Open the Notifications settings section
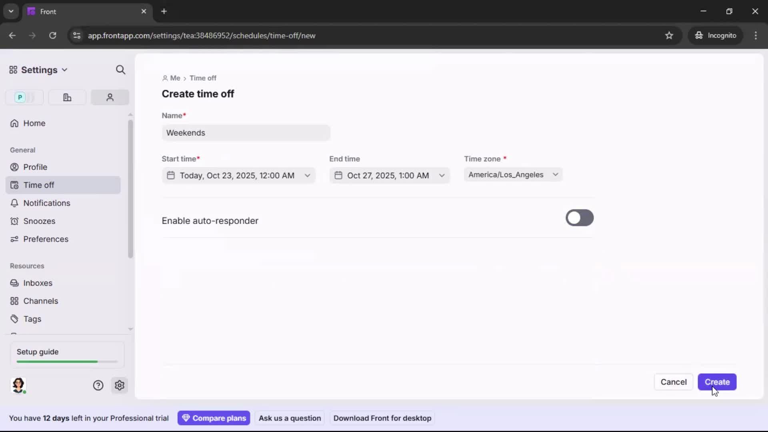 pos(46,203)
